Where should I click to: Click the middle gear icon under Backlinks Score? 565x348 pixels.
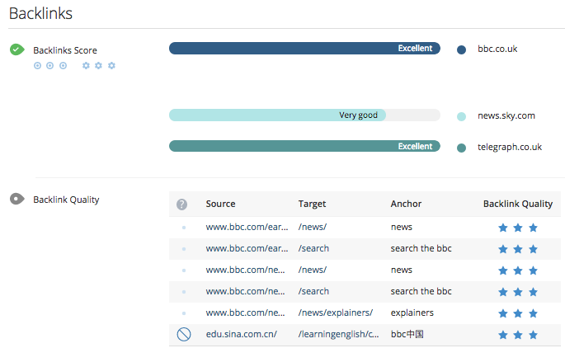(x=98, y=66)
